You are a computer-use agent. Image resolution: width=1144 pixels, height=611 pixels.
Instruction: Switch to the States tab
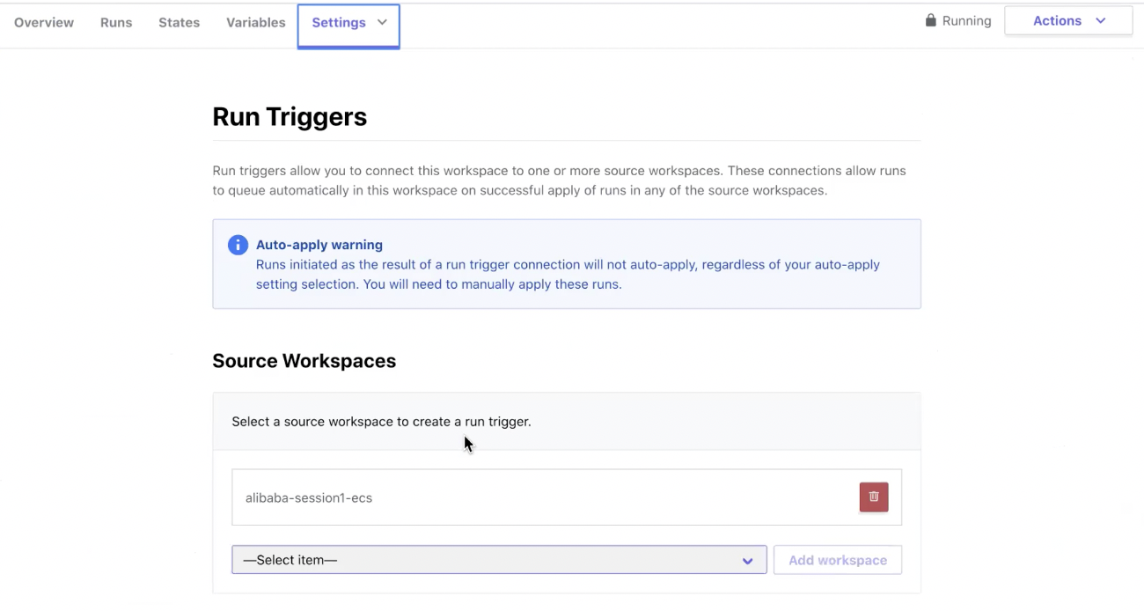(x=179, y=22)
